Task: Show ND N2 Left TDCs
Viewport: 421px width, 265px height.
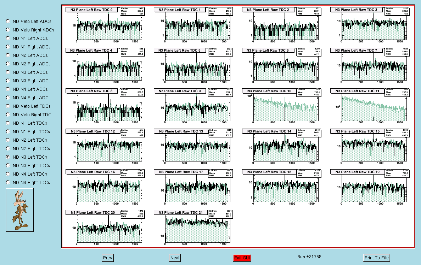Action: (8, 140)
